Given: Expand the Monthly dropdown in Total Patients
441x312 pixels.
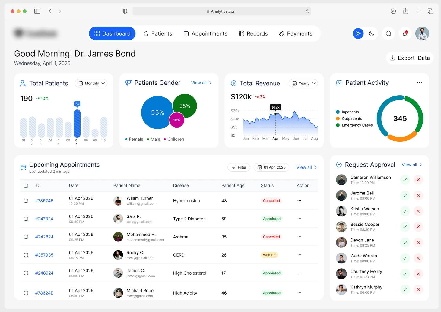Looking at the screenshot, I should point(91,83).
